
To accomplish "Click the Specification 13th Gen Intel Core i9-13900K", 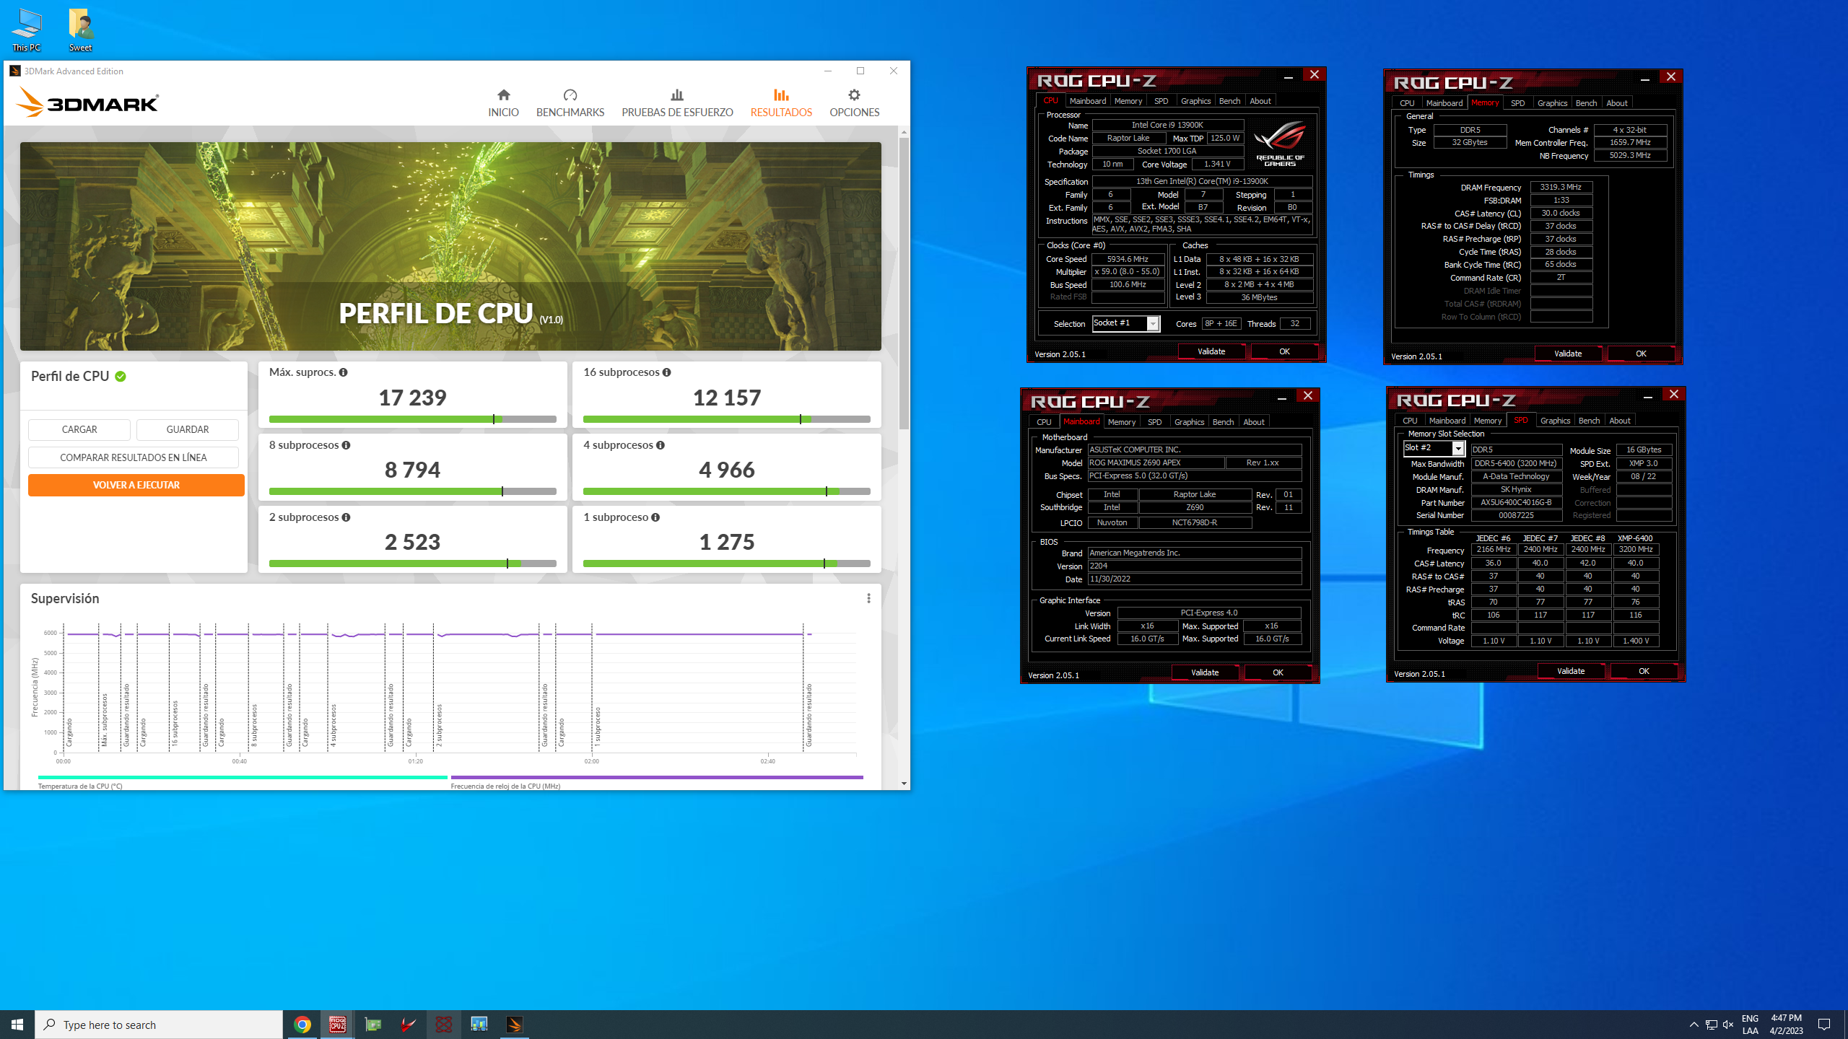I will (1202, 182).
